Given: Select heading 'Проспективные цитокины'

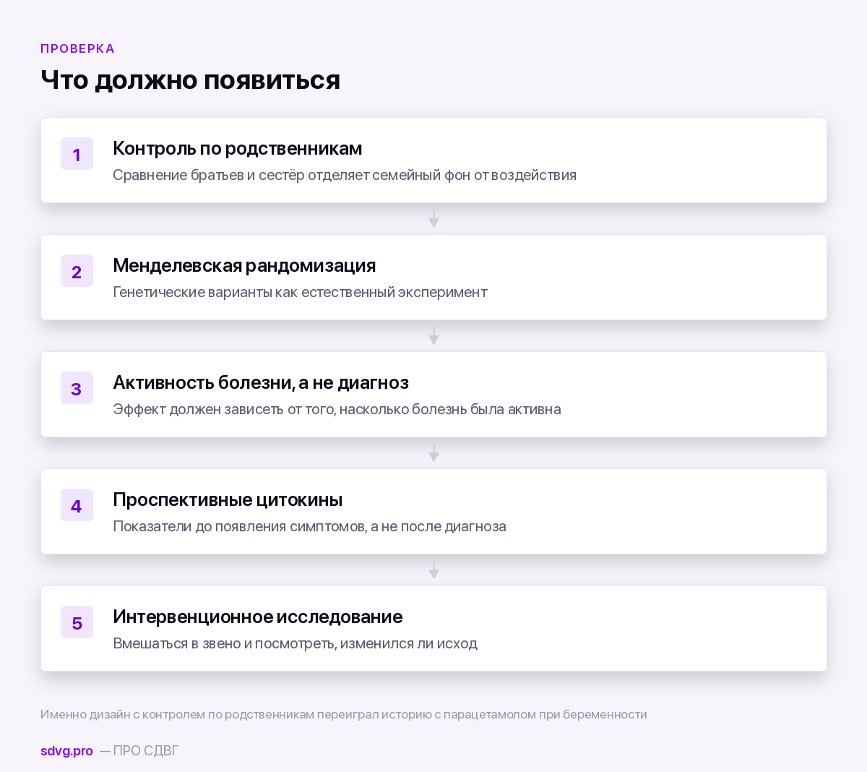Looking at the screenshot, I should 228,499.
